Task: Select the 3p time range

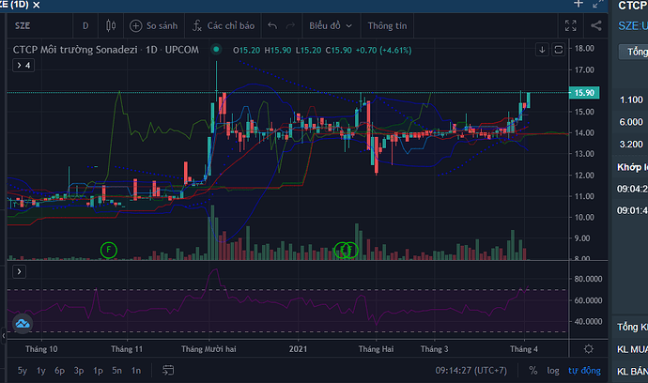Action: tap(79, 371)
